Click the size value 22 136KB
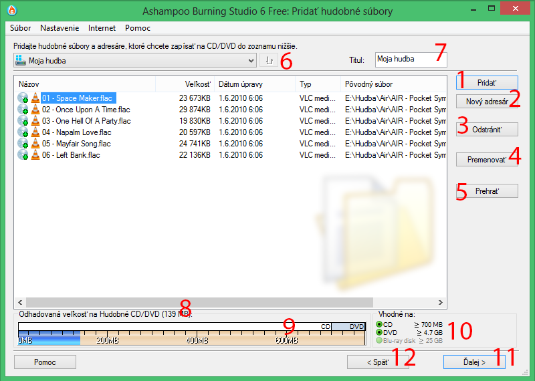 [x=195, y=155]
